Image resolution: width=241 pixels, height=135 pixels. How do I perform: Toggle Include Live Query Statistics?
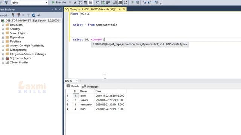103,3
